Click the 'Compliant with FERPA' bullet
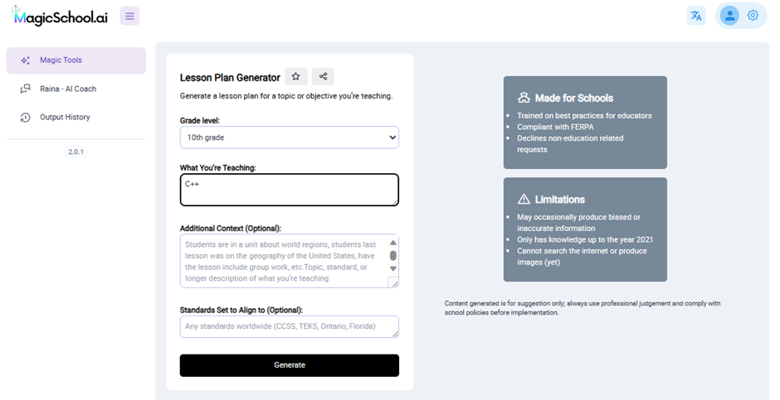Screen dimensions: 780x400 coord(555,127)
